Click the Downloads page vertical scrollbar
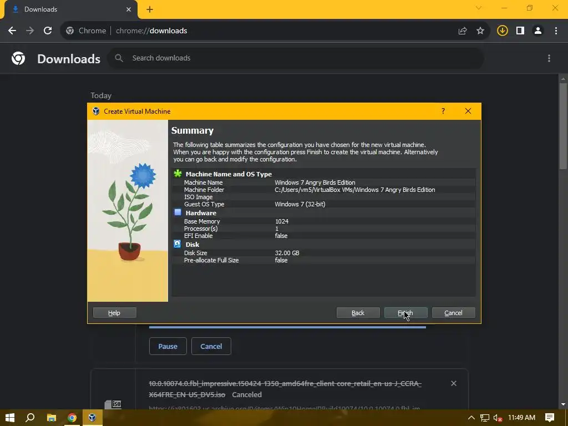The width and height of the screenshot is (568, 426). coord(563,125)
